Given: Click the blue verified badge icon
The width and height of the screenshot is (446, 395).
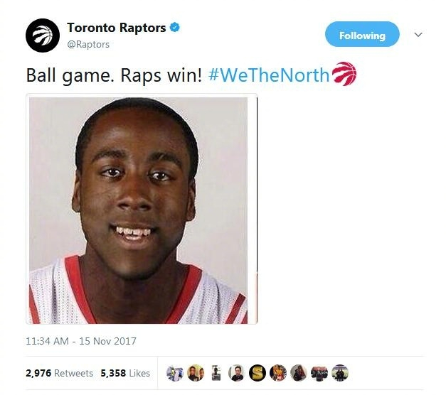Looking at the screenshot, I should point(175,28).
